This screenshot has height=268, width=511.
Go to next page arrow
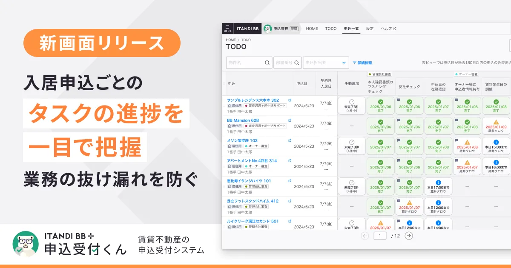[x=409, y=236]
